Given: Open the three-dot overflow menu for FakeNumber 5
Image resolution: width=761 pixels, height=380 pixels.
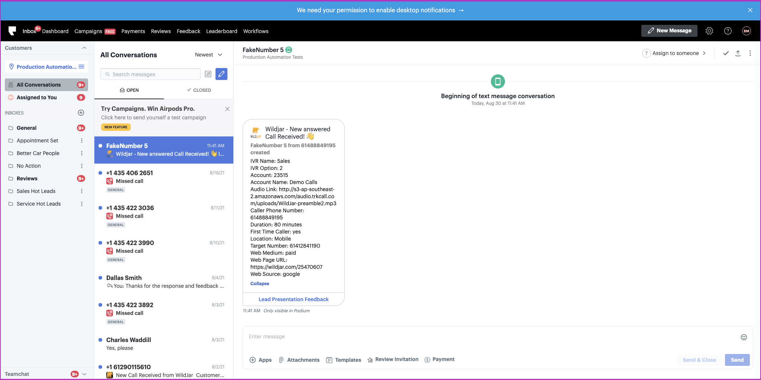Looking at the screenshot, I should click(750, 53).
